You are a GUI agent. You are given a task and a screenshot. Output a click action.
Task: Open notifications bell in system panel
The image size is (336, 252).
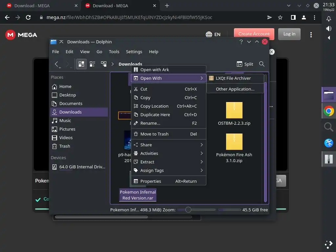click(328, 19)
